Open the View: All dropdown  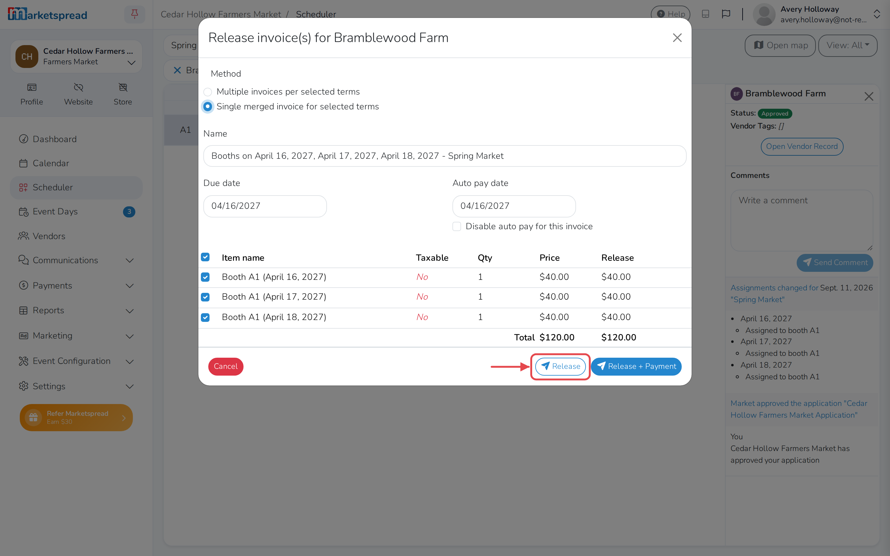coord(847,46)
